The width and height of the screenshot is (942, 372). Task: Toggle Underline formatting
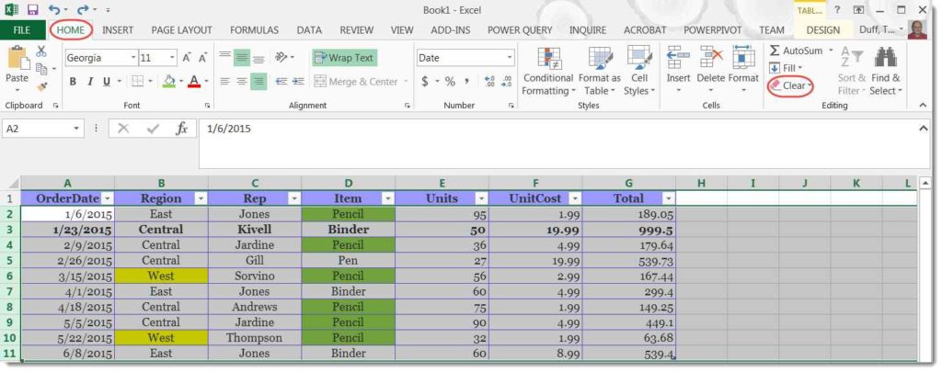point(107,82)
